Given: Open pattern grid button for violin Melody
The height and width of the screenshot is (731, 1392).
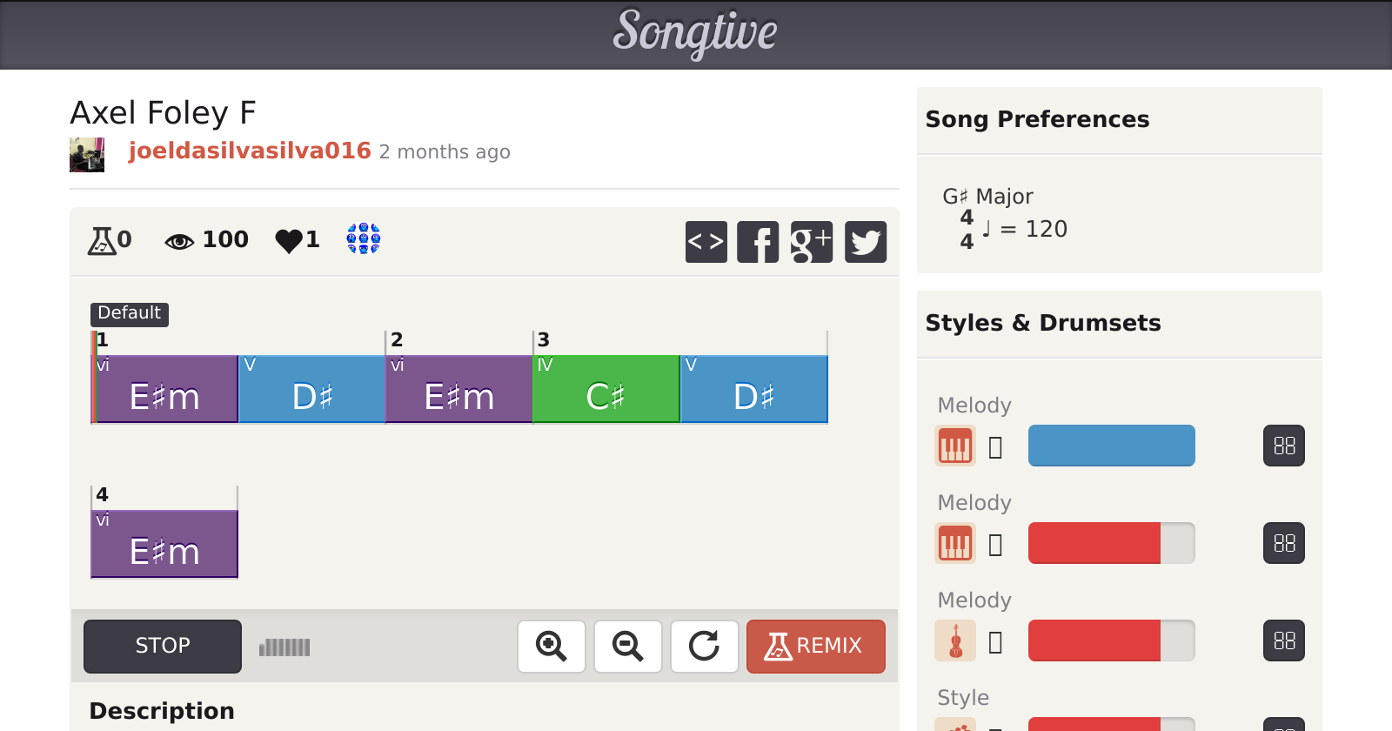Looking at the screenshot, I should pos(1283,641).
